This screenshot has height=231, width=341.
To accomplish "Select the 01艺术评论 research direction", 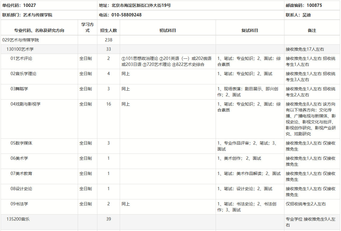I will coord(21,58).
